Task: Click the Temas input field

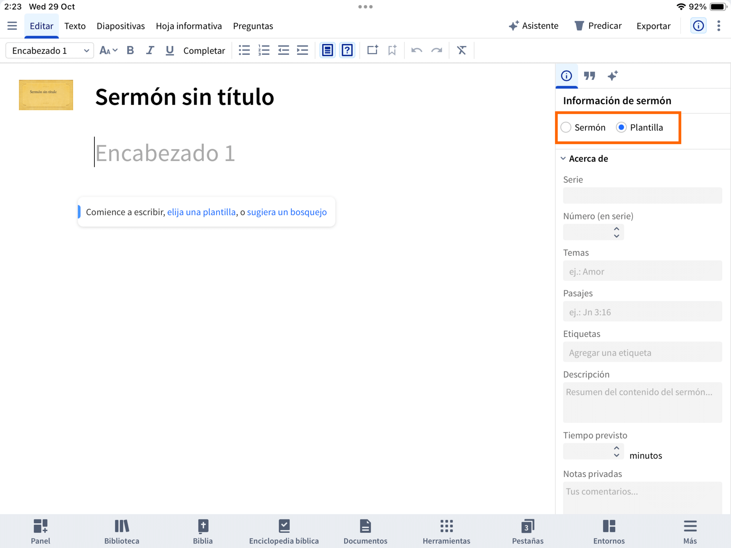Action: (642, 271)
